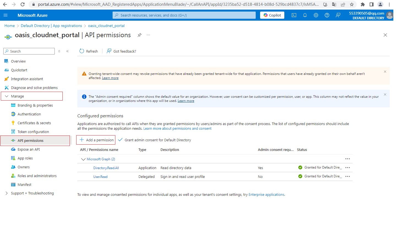This screenshot has width=398, height=225.
Task: Click the browser reload button
Action: tap(23, 4)
